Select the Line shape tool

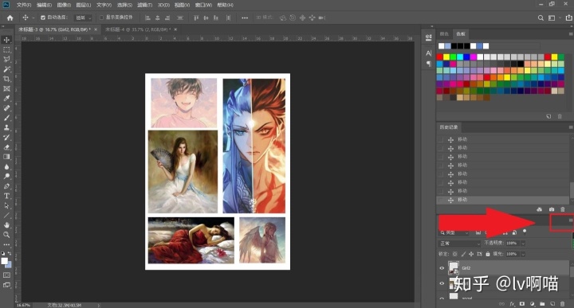6,215
